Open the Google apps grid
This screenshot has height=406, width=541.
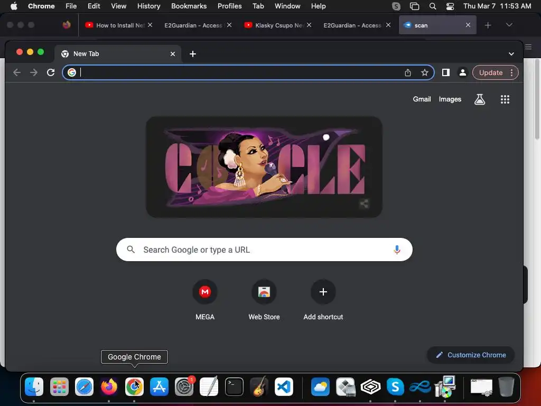[505, 99]
